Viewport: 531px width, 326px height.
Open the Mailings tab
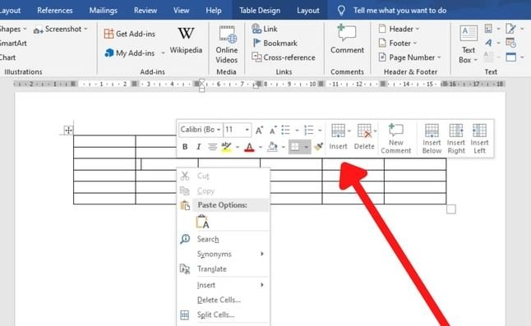point(104,11)
